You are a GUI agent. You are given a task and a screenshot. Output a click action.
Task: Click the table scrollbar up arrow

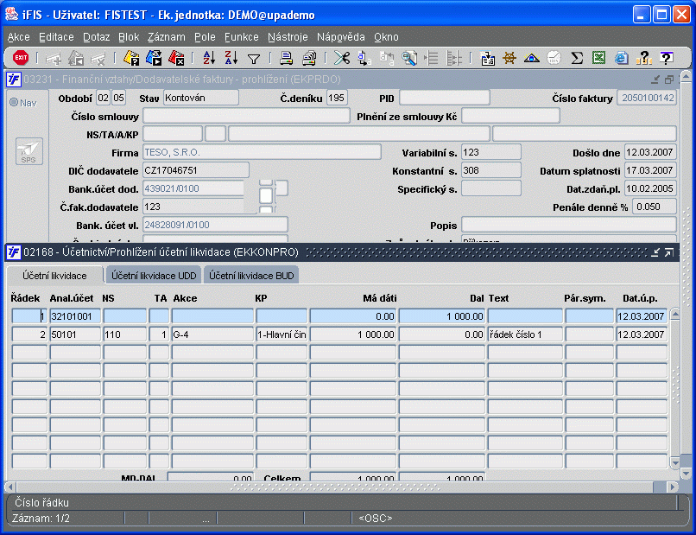pos(674,314)
